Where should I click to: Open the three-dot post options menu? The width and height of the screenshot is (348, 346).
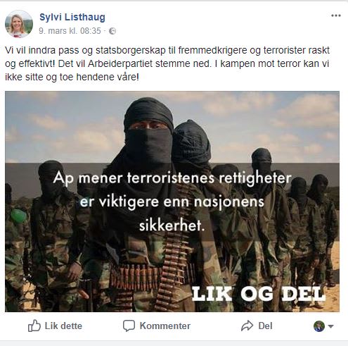[x=336, y=16]
